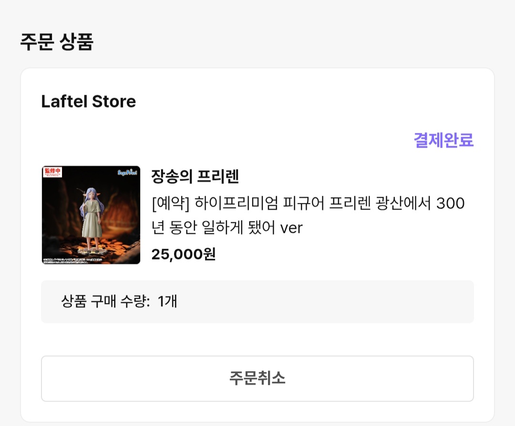This screenshot has height=426, width=515.
Task: Select the 1개 quantity value
Action: tap(167, 301)
